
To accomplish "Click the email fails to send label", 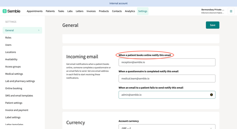I will coord(151,88).
